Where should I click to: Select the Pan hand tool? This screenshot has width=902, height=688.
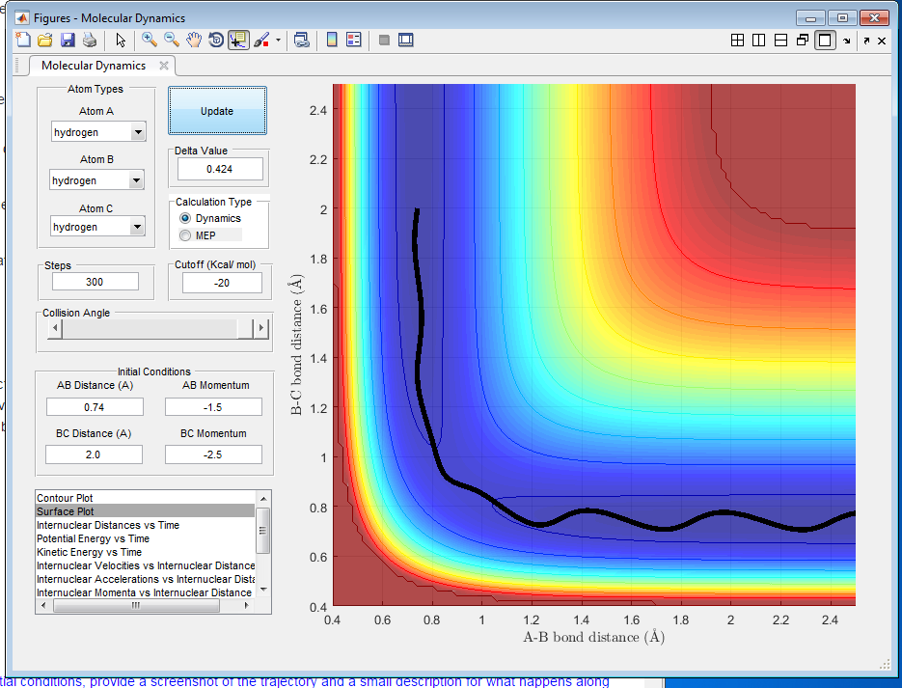193,41
